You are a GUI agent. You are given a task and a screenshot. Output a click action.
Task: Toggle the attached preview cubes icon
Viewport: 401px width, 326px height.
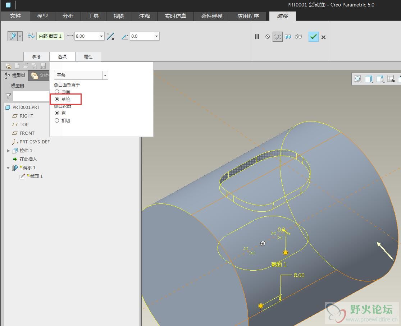point(288,37)
